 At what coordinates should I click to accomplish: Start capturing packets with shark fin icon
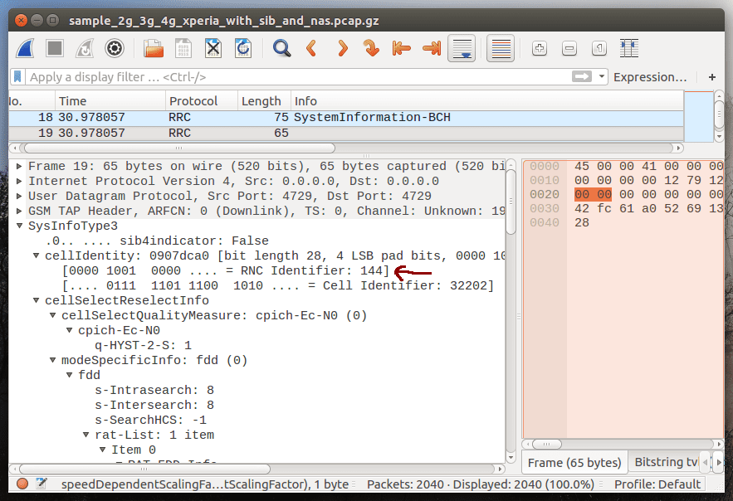pos(25,48)
